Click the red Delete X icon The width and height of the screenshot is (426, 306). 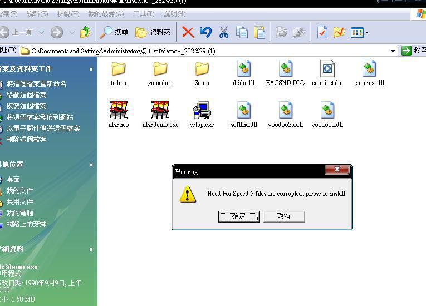point(188,32)
